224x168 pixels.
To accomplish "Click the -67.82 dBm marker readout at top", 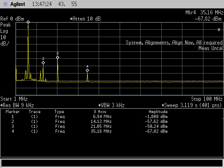I will (x=208, y=19).
